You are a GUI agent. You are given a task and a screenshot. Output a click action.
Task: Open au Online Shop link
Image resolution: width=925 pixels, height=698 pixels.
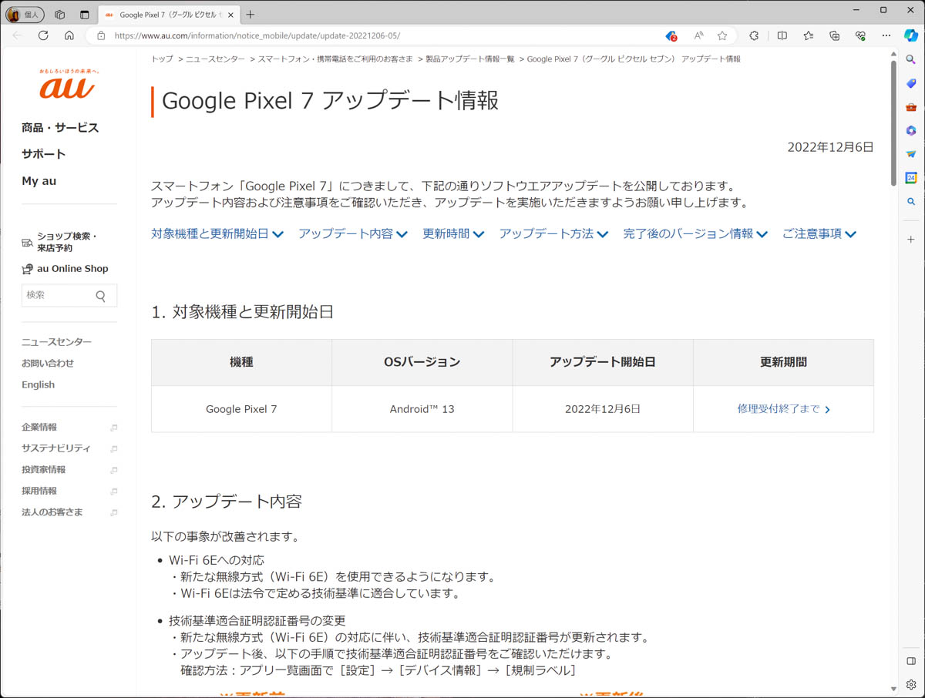(x=65, y=269)
